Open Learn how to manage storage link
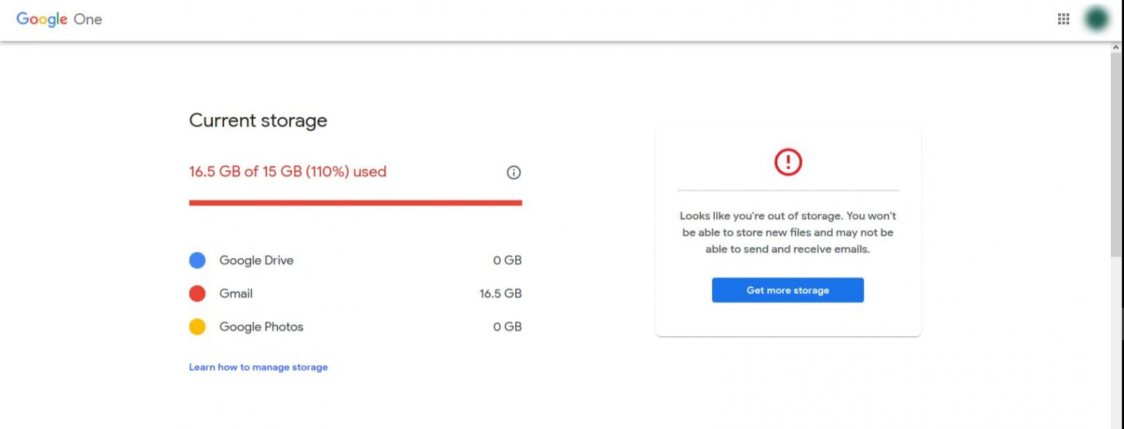Screen dimensions: 1124x429 [258, 367]
